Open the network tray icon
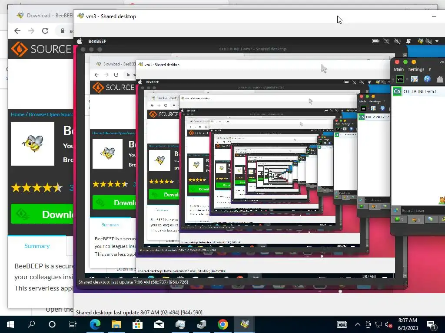The height and width of the screenshot is (333, 445). 379,324
